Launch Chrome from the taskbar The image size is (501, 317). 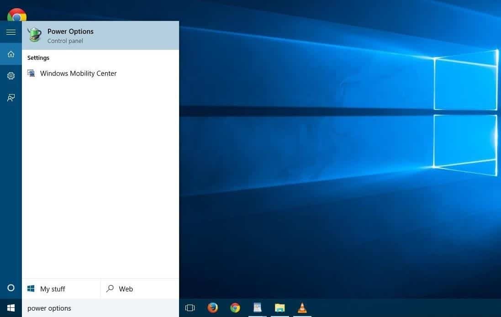[235, 308]
